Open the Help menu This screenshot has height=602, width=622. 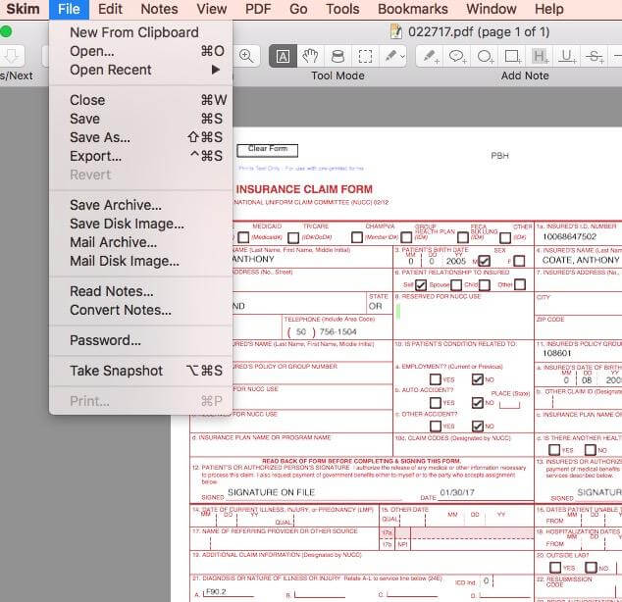[x=549, y=9]
